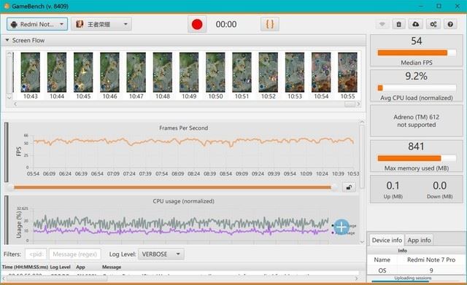Screen dimensions: 467x285
Task: Open the help question mark icon
Action: point(450,24)
